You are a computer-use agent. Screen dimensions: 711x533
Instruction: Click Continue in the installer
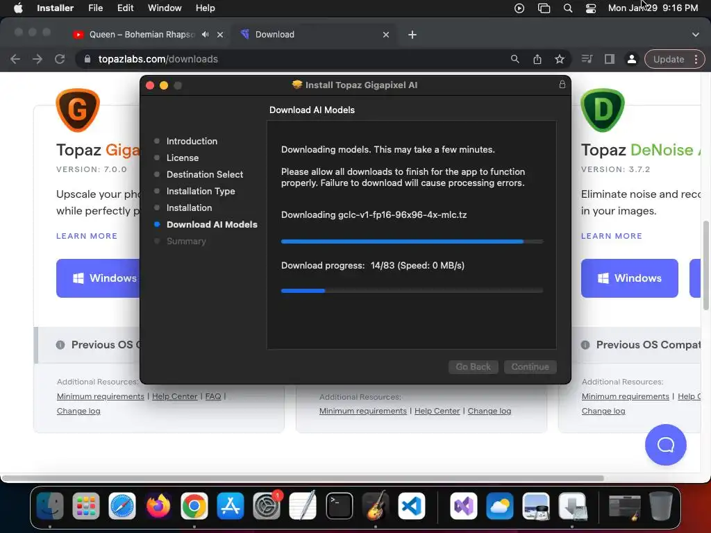(530, 366)
